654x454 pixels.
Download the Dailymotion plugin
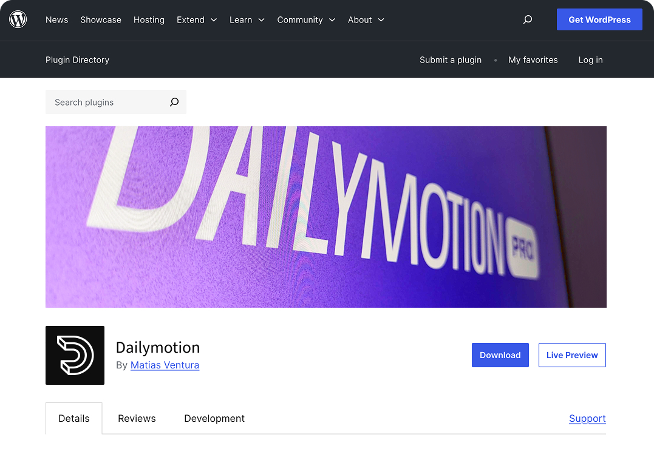pyautogui.click(x=500, y=355)
